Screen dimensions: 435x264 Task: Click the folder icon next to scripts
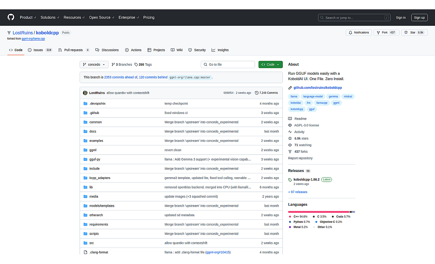[x=85, y=234]
